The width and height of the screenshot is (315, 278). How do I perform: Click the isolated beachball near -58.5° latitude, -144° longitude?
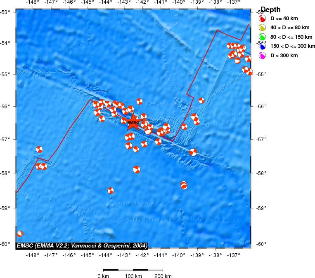pos(111,190)
